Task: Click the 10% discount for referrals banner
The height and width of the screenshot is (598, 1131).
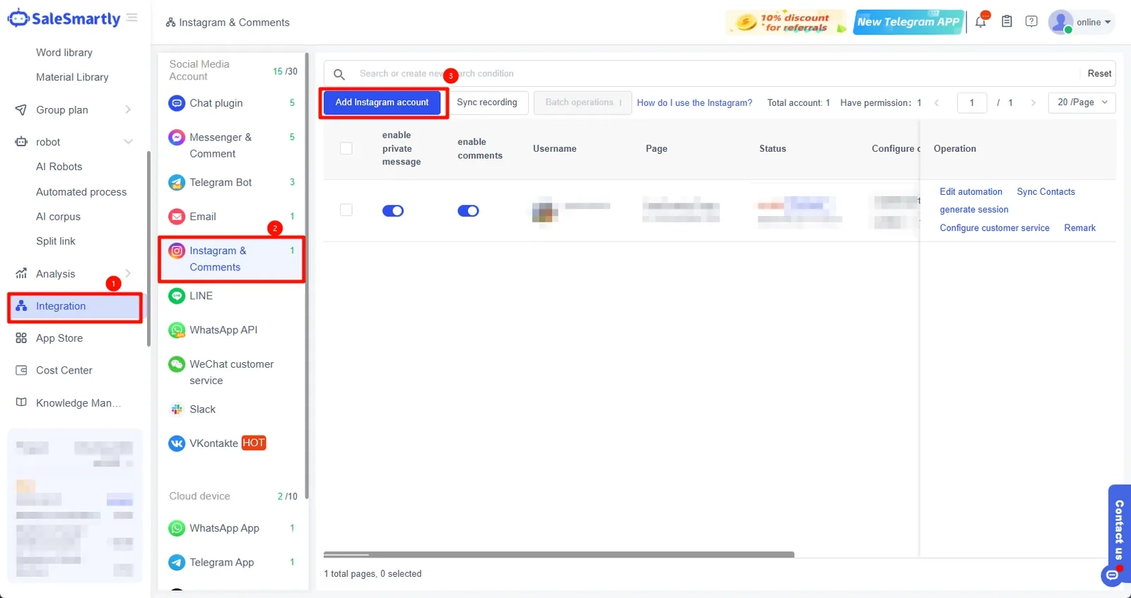Action: click(787, 22)
